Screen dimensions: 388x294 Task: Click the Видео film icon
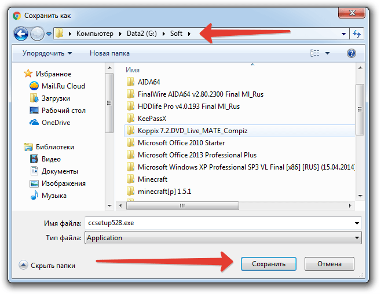[x=34, y=159]
